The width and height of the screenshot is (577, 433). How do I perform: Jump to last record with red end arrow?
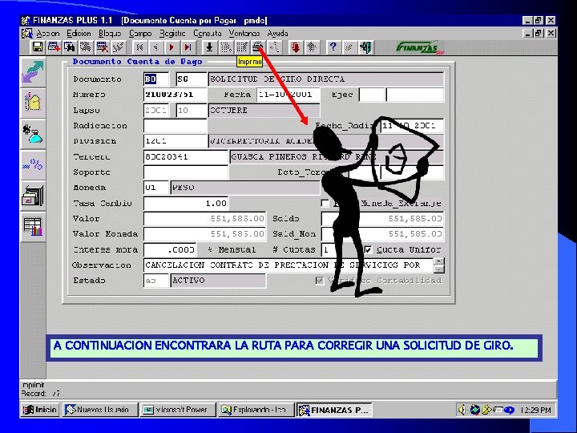(x=188, y=47)
